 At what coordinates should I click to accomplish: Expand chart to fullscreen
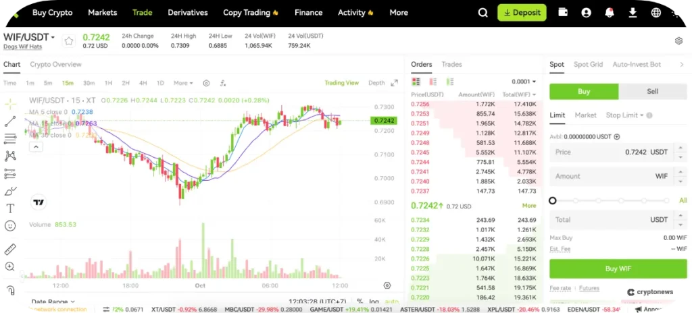(x=395, y=83)
